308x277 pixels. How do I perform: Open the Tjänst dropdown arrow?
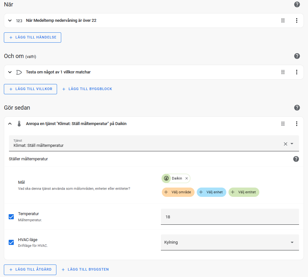(x=292, y=144)
